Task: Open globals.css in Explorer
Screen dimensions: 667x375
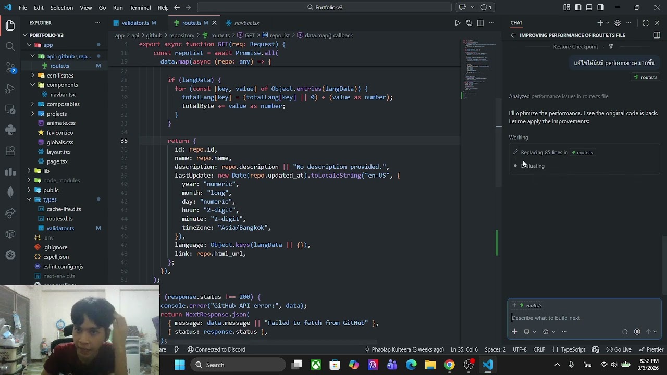Action: 60,142
